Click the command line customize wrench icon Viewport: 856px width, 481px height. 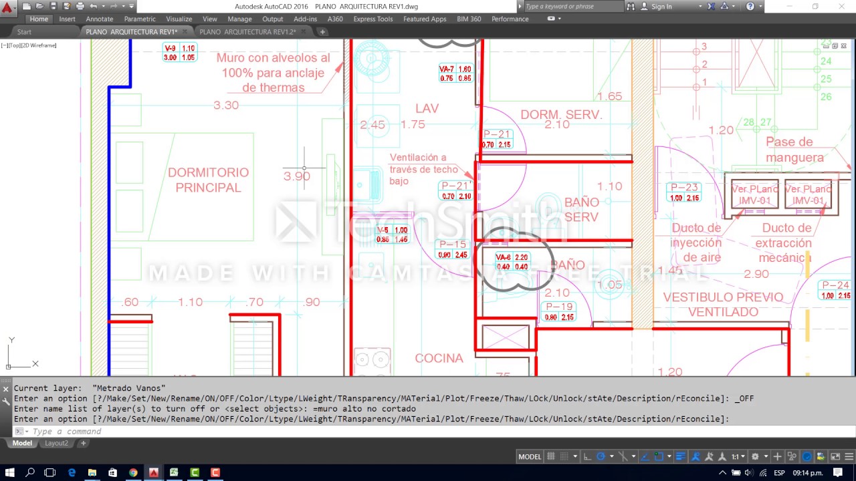(x=6, y=402)
